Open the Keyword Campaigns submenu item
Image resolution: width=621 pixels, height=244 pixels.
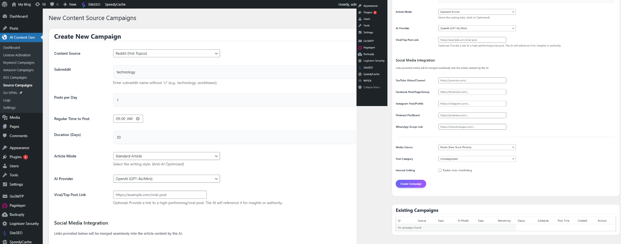(19, 63)
